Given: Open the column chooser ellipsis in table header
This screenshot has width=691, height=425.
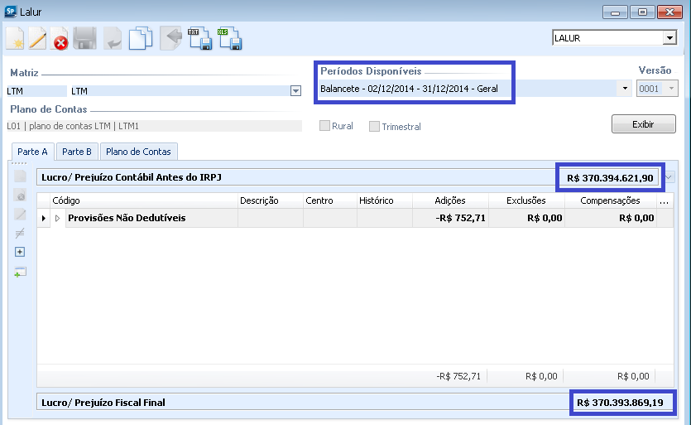Looking at the screenshot, I should pyautogui.click(x=665, y=200).
